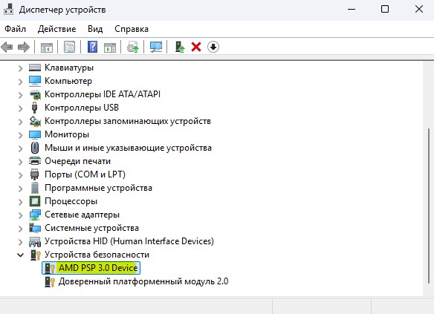Click the keyboard icon next to Клавиатуры

click(x=35, y=68)
